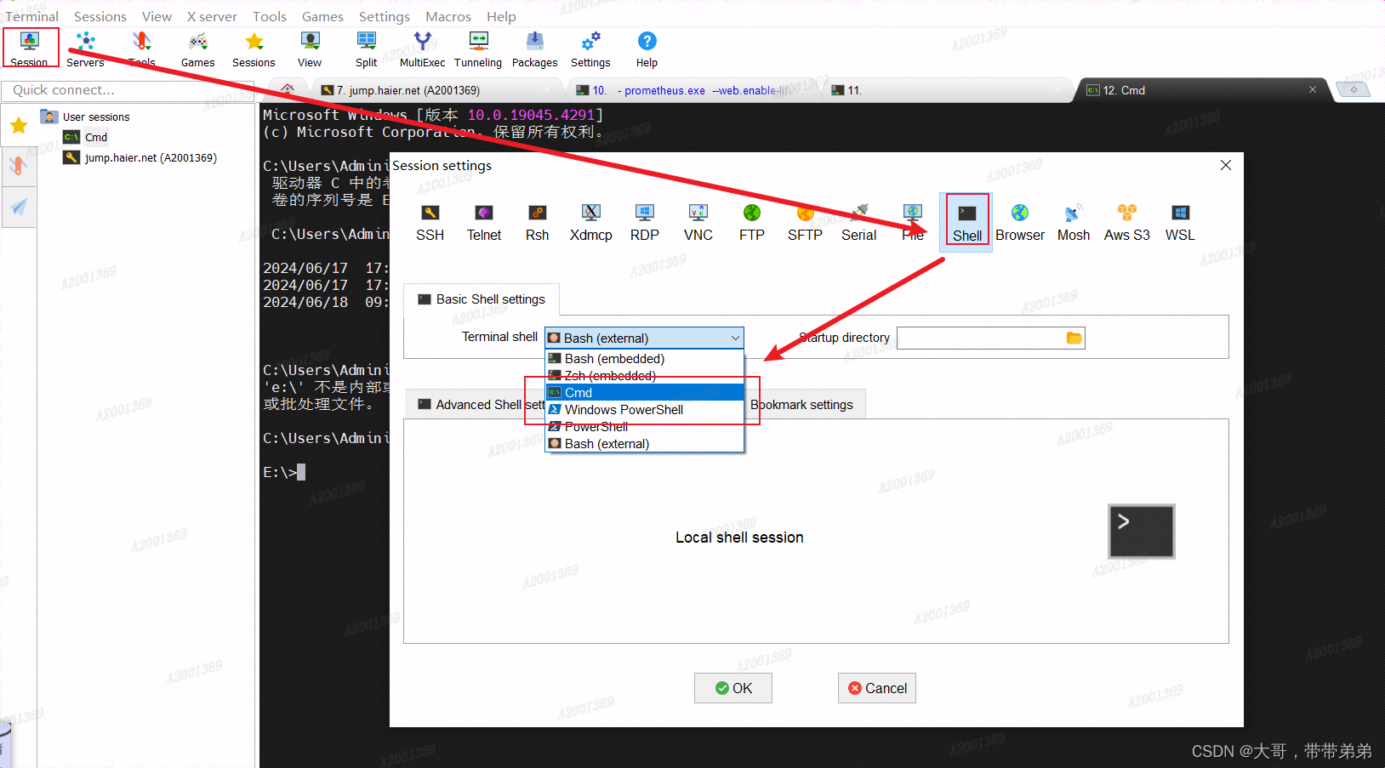Select Telnet session type
This screenshot has width=1385, height=768.
pyautogui.click(x=484, y=224)
